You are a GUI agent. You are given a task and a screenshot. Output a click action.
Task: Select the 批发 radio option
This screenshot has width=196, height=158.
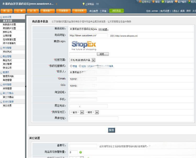pos(80,66)
